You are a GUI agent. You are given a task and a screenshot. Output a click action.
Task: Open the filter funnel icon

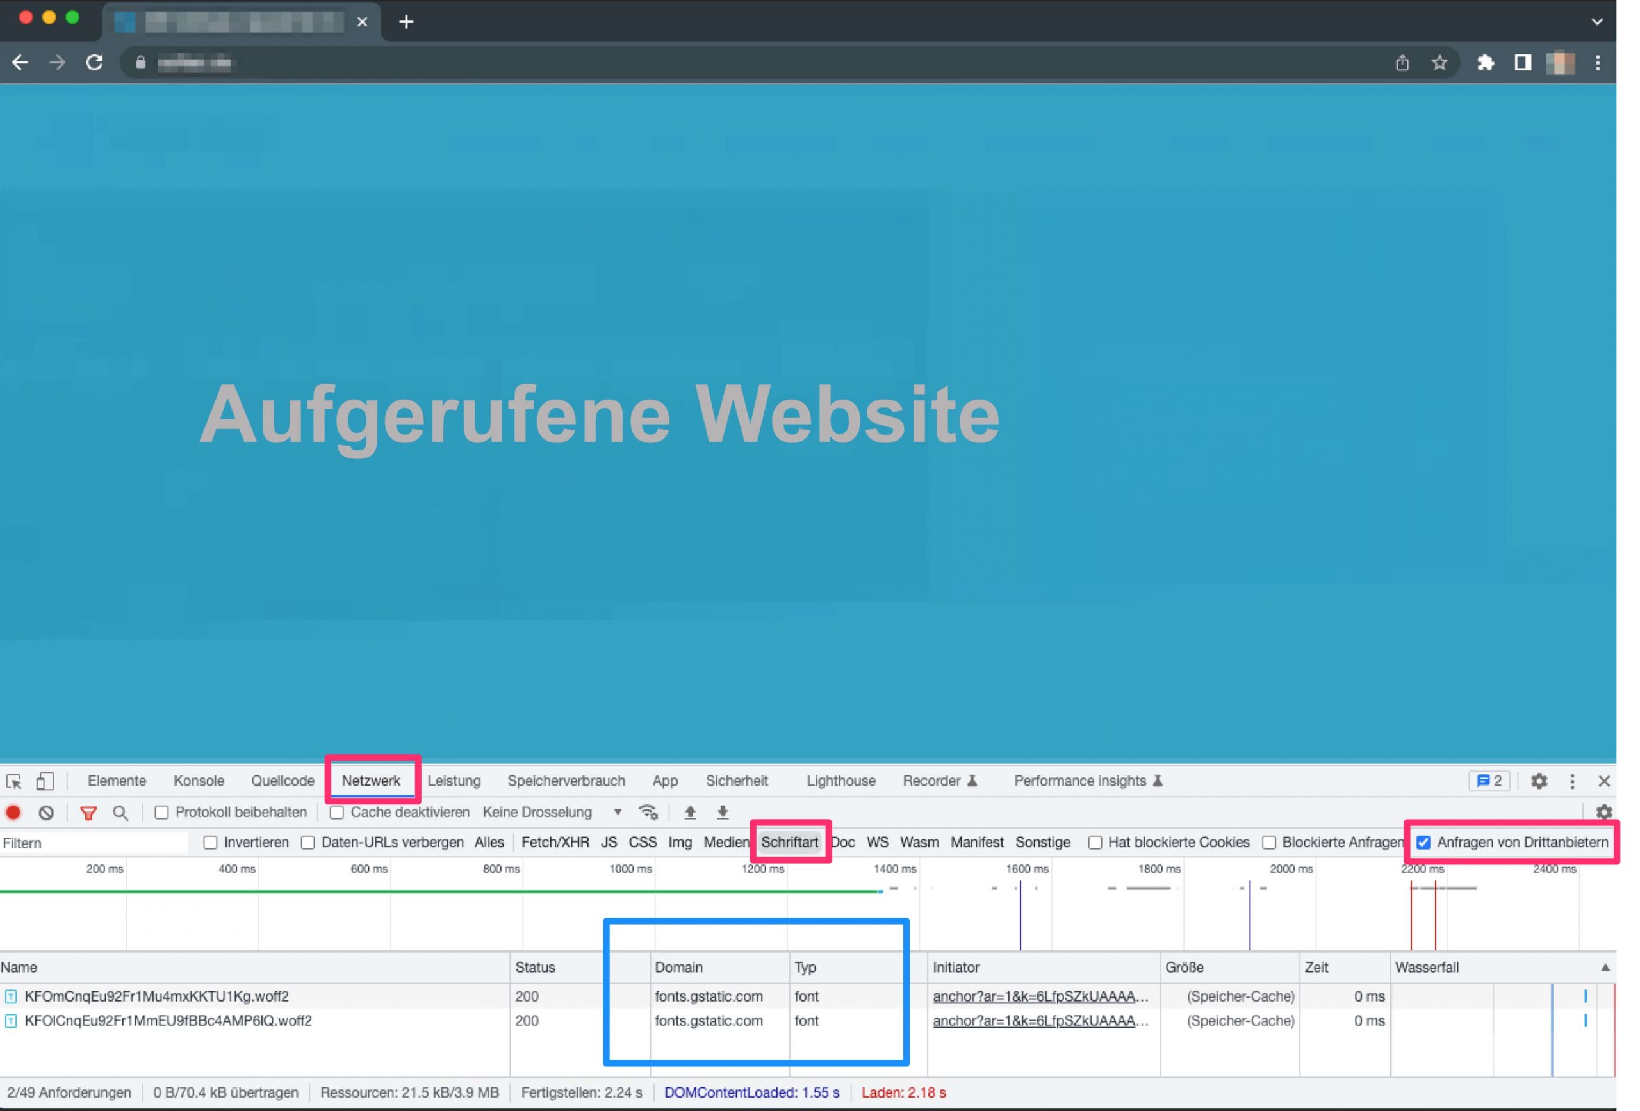(x=88, y=813)
